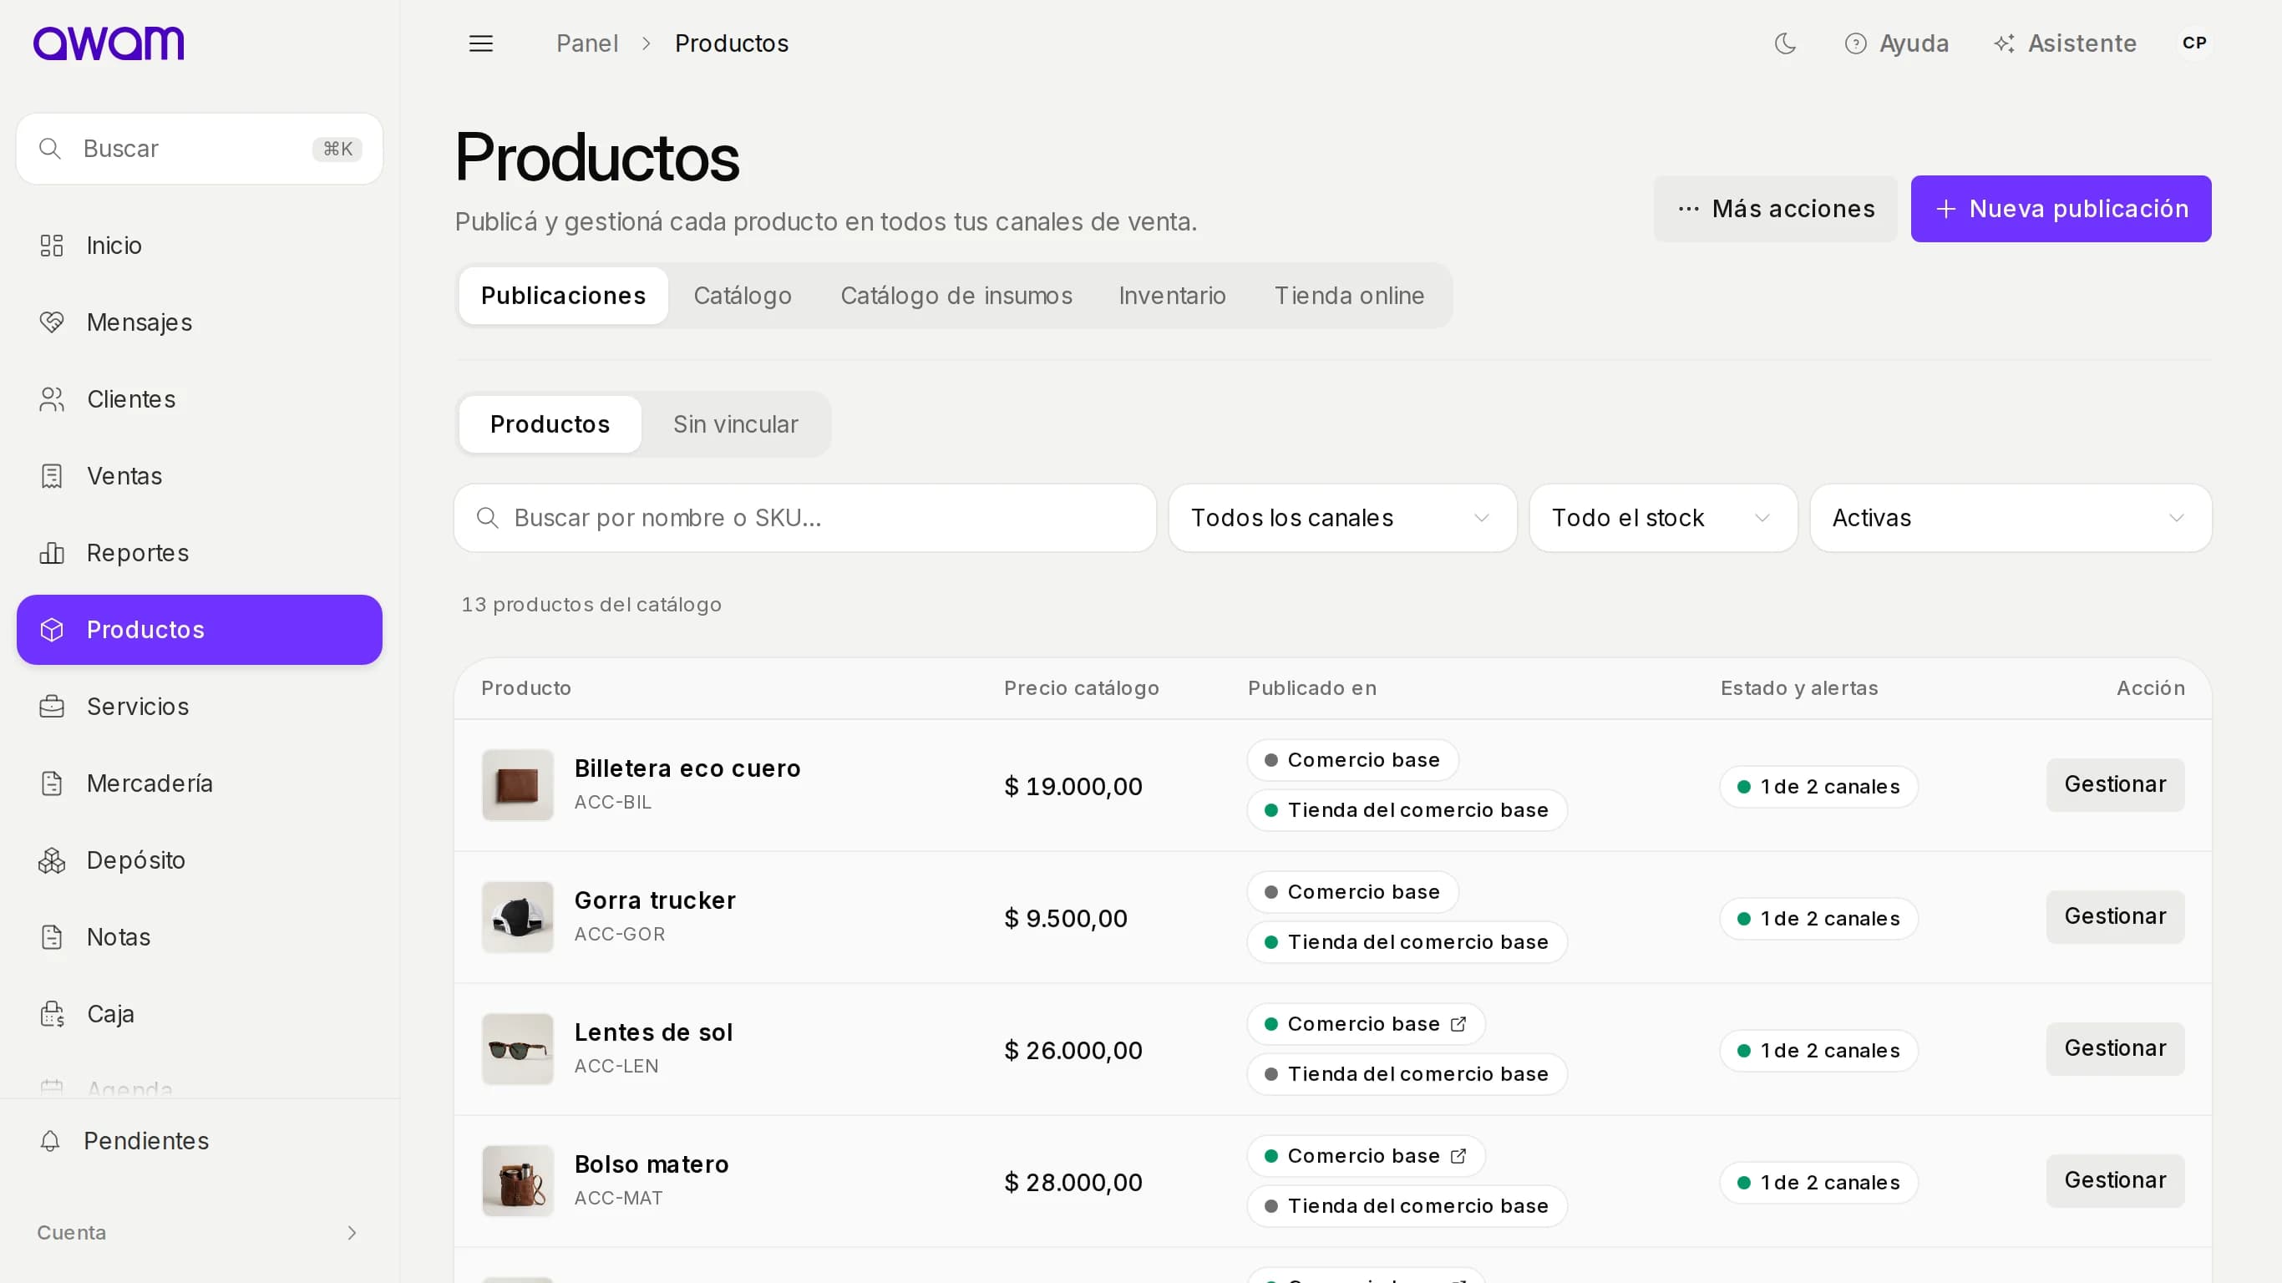
Task: Focus the Buscar por nombre o SKU field
Action: tap(804, 519)
